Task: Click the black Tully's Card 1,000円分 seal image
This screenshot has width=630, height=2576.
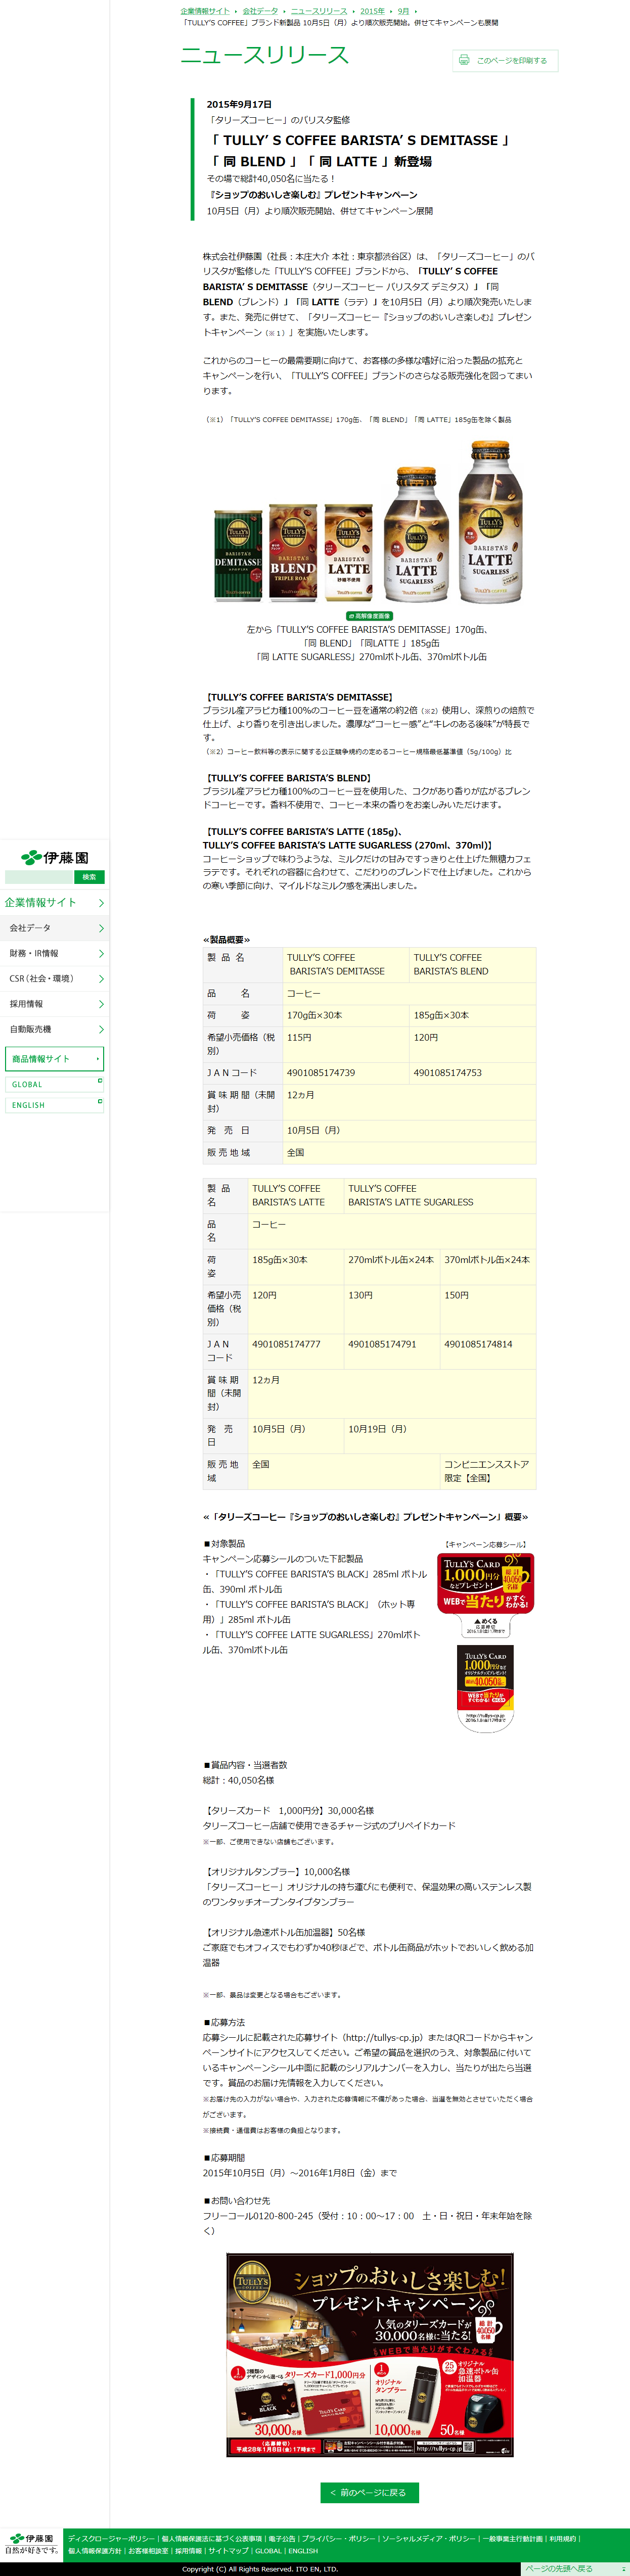Action: click(485, 1688)
